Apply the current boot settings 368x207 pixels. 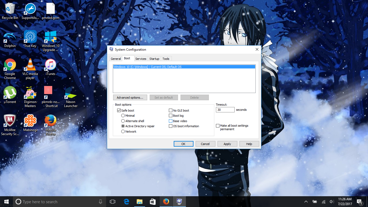(227, 144)
